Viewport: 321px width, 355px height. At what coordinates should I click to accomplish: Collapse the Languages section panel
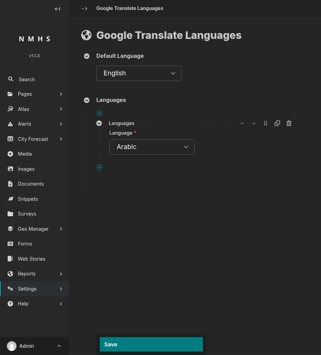(x=87, y=100)
